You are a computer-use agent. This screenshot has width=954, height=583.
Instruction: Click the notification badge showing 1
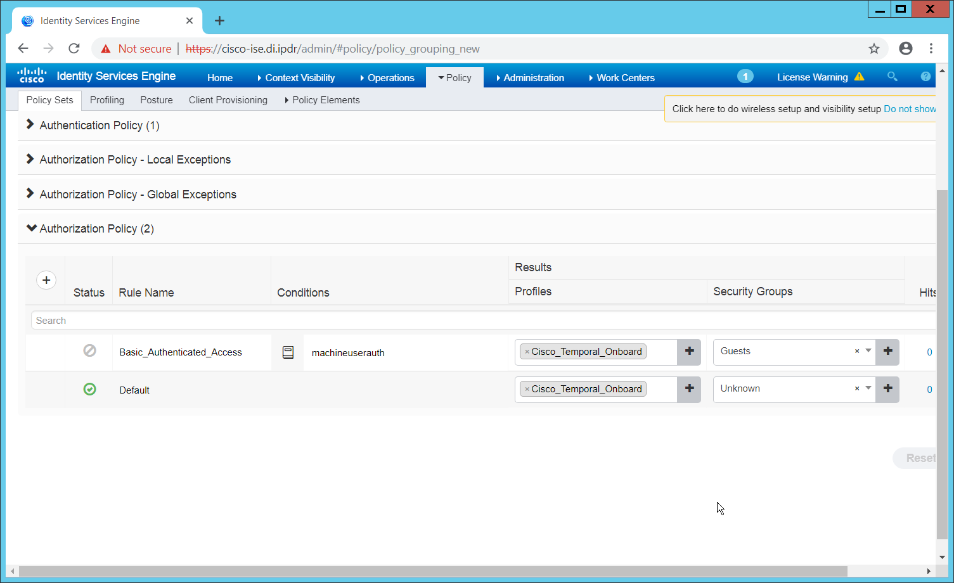tap(745, 77)
